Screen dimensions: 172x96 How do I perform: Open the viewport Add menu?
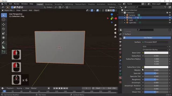click(30, 10)
